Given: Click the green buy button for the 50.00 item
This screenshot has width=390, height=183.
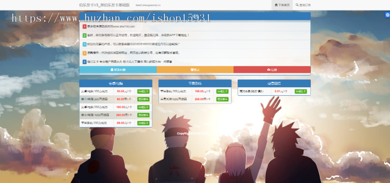Looking at the screenshot, I should coord(143,91).
